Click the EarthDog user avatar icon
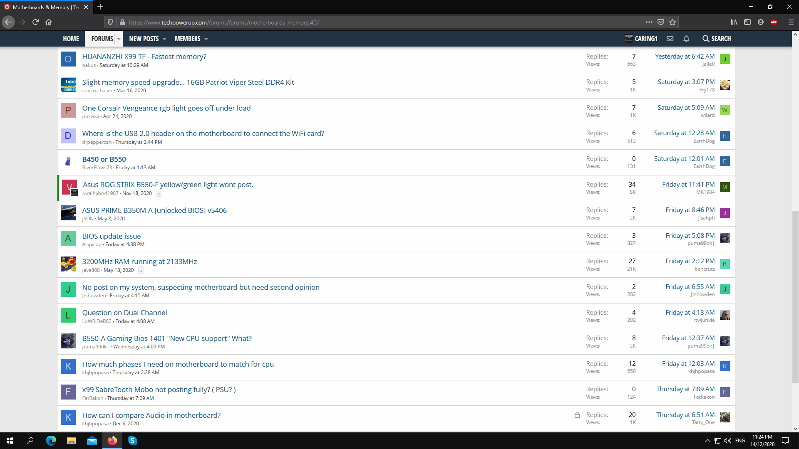Image resolution: width=799 pixels, height=449 pixels. (725, 136)
